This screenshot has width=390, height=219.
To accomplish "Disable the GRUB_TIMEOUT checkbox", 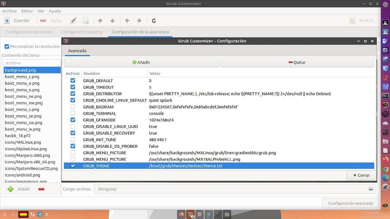I will point(73,87).
